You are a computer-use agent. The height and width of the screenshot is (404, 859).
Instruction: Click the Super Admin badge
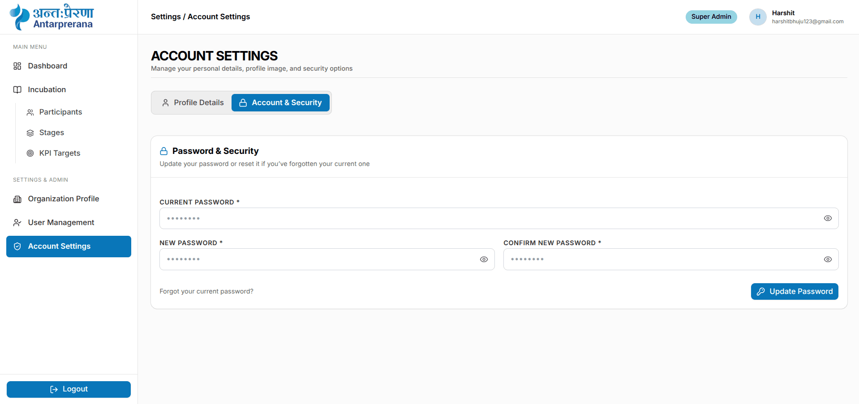(x=711, y=17)
